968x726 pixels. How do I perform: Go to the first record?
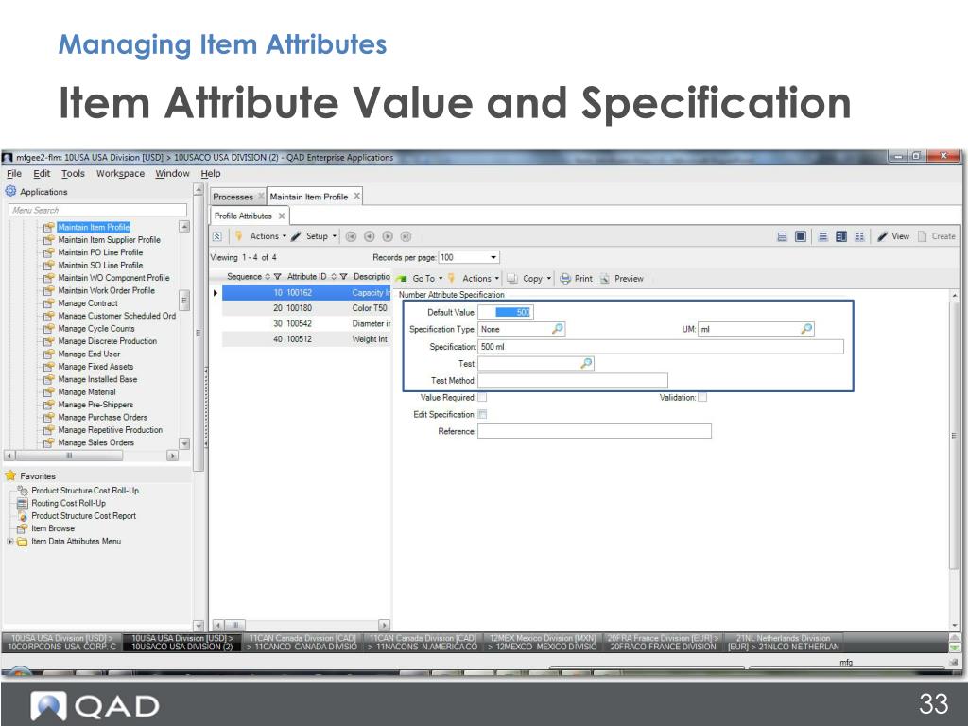pos(352,236)
